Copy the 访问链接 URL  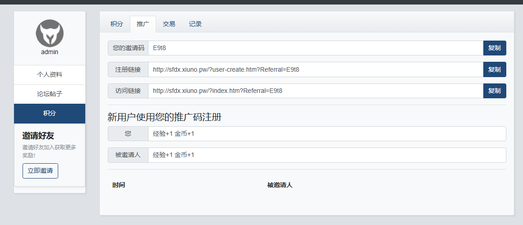point(495,91)
